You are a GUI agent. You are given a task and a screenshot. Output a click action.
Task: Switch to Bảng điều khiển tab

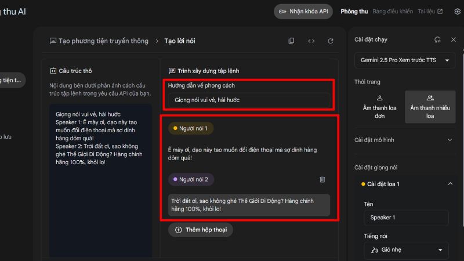(x=393, y=12)
